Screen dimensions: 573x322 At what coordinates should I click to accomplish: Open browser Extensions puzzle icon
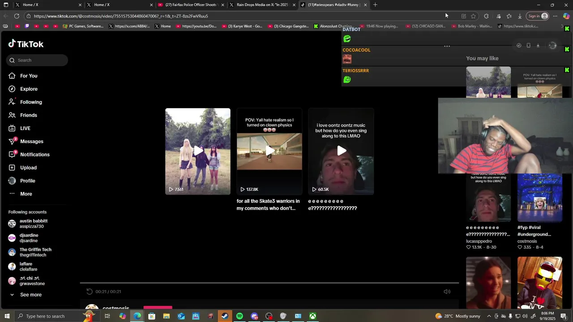pyautogui.click(x=486, y=16)
